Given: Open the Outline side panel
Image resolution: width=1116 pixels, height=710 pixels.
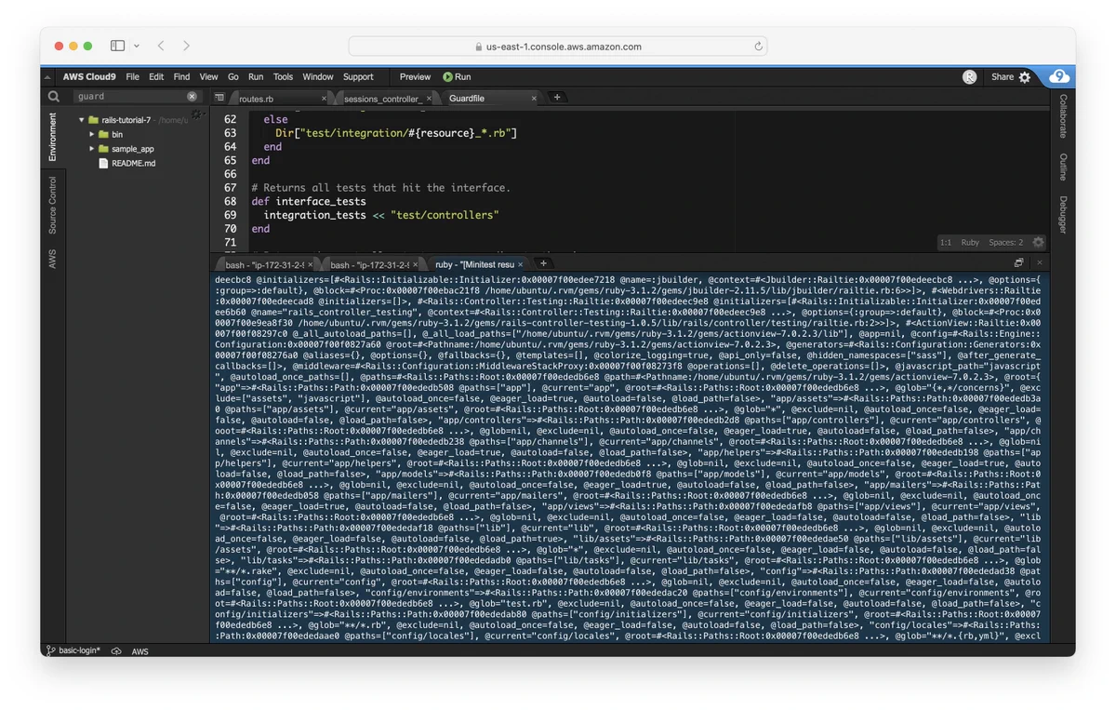Looking at the screenshot, I should point(1063,167).
